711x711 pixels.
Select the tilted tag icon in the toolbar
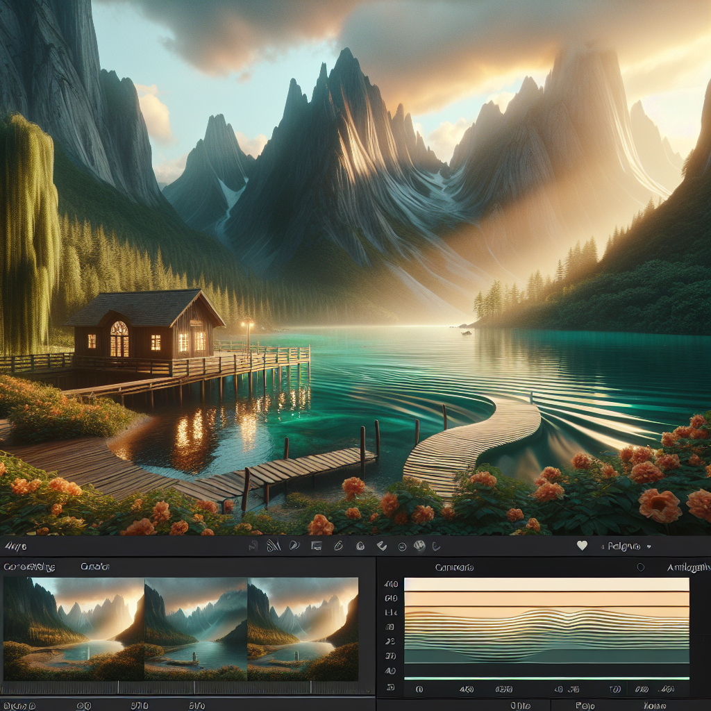(338, 546)
